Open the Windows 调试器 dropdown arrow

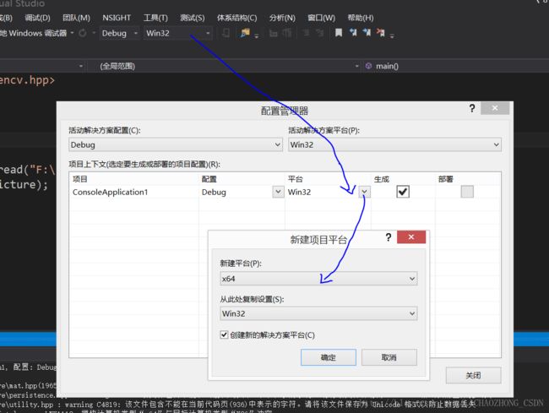[x=72, y=33]
